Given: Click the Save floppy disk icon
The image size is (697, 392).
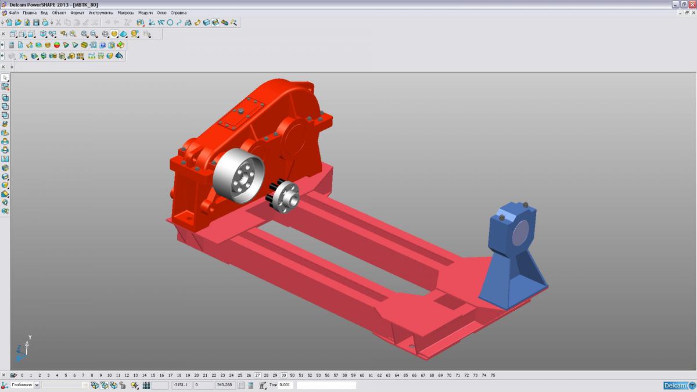Looking at the screenshot, I should (x=36, y=22).
